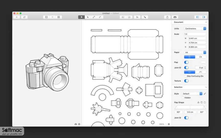The height and width of the screenshot is (138, 221).
Task: Click the 200% zoom level text
Action: 162,124
